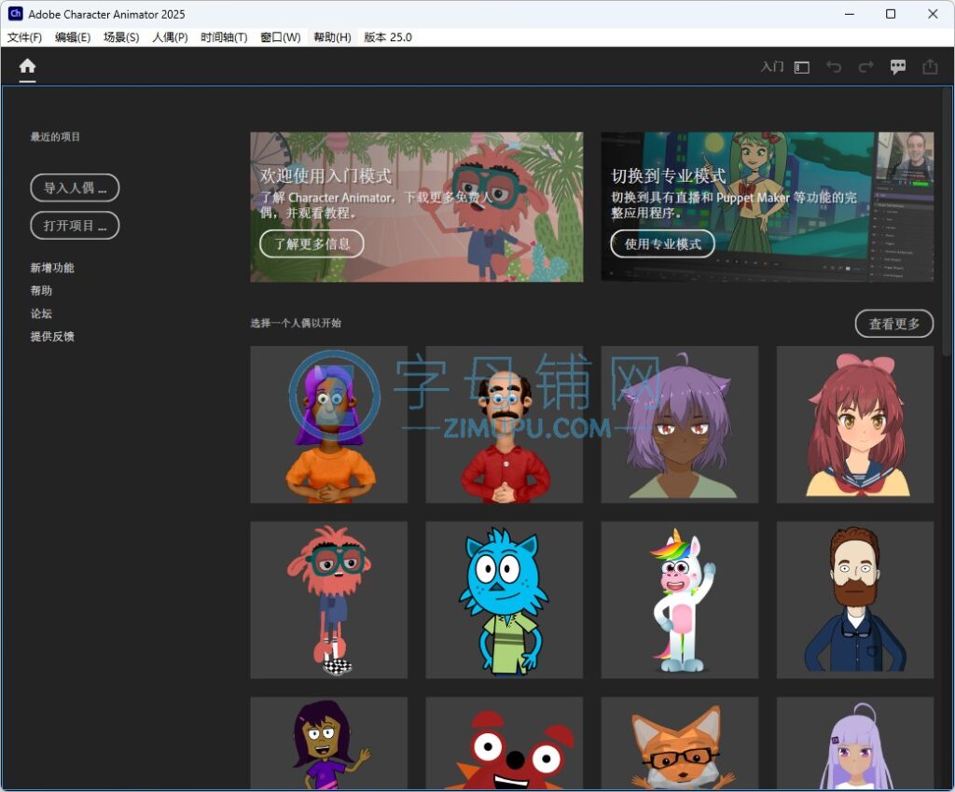955x792 pixels.
Task: Open the 帮助 link in the sidebar
Action: click(41, 291)
